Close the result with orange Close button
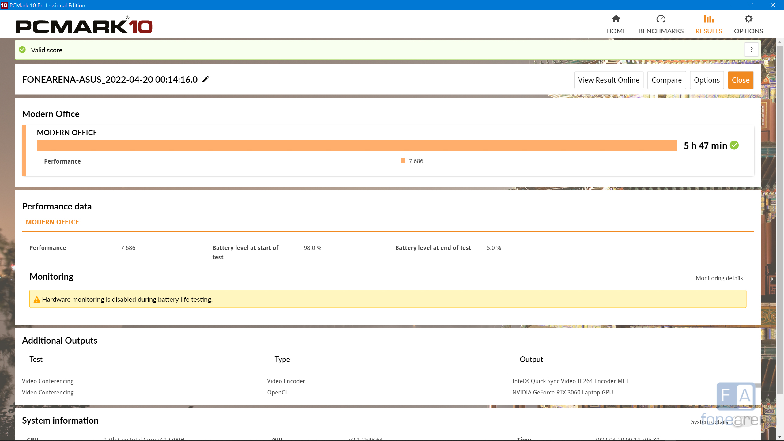Screen dimensions: 784x441 tap(740, 80)
